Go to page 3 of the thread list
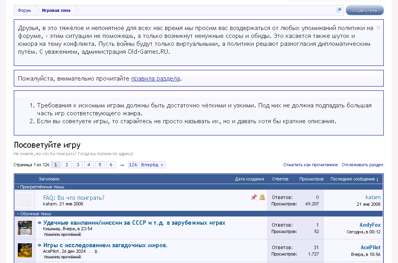Screen dimensions: 398x263 click(x=78, y=165)
